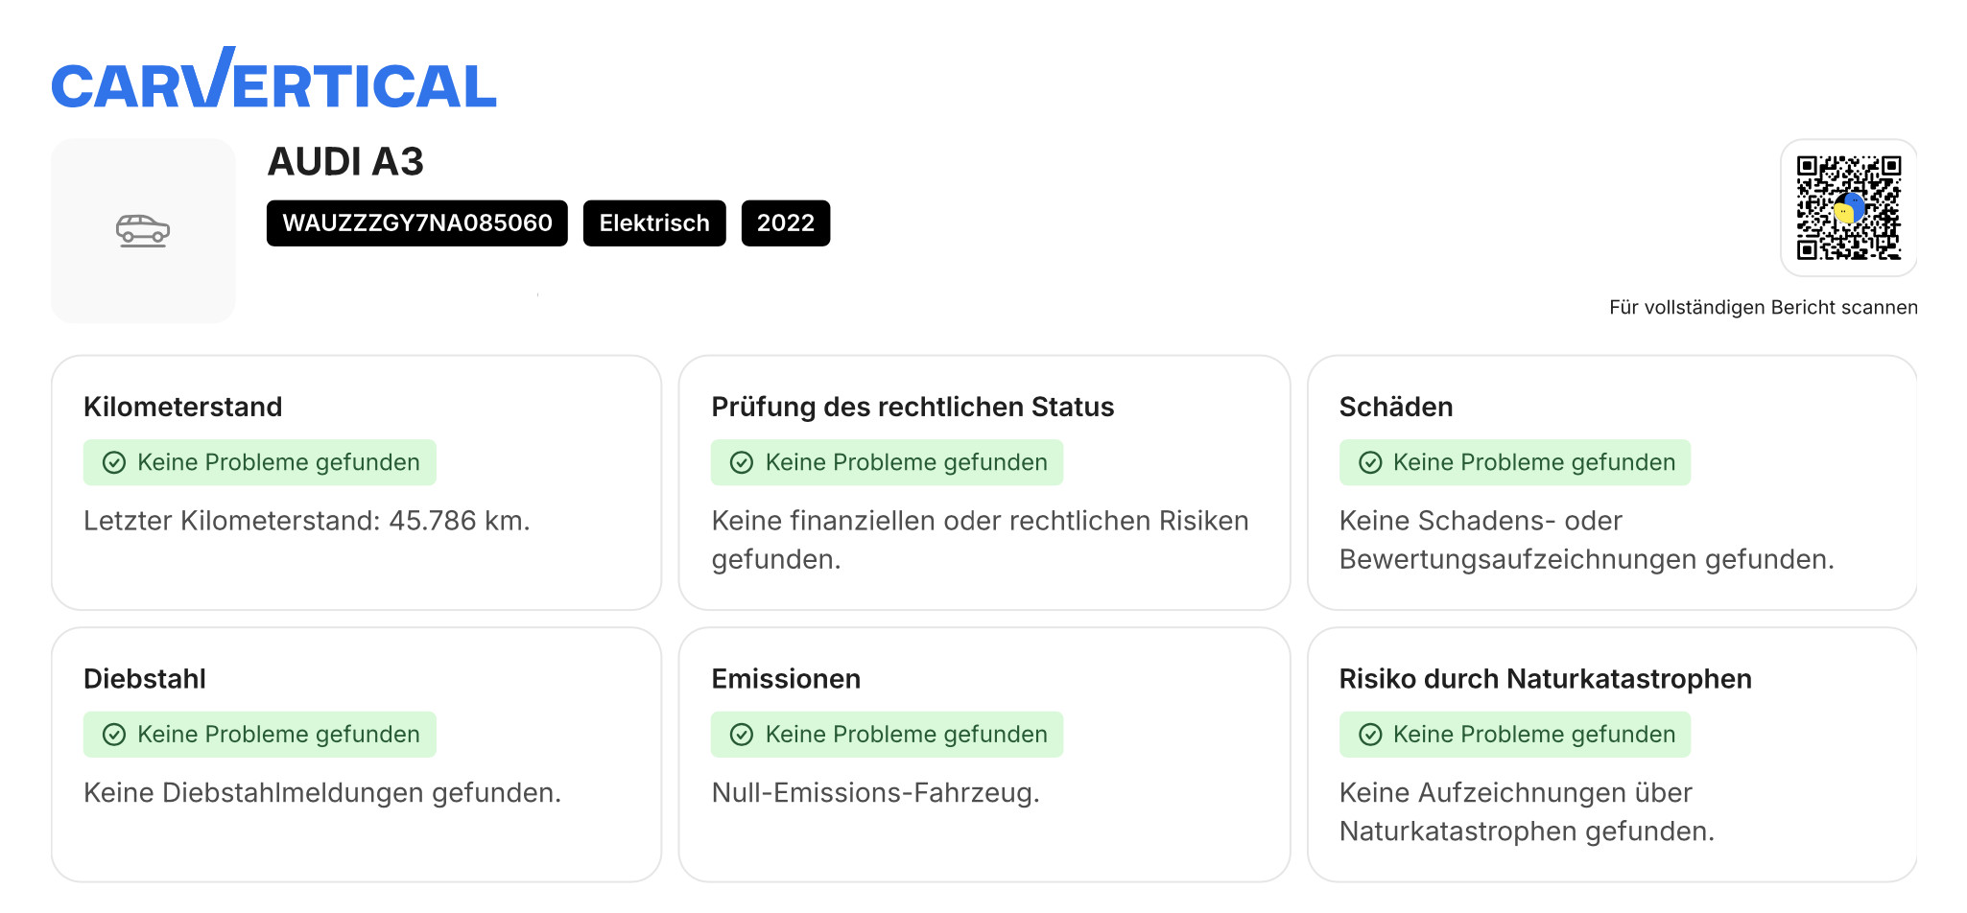Image resolution: width=1967 pixels, height=913 pixels.
Task: Click the 2022 year badge
Action: pos(785,223)
